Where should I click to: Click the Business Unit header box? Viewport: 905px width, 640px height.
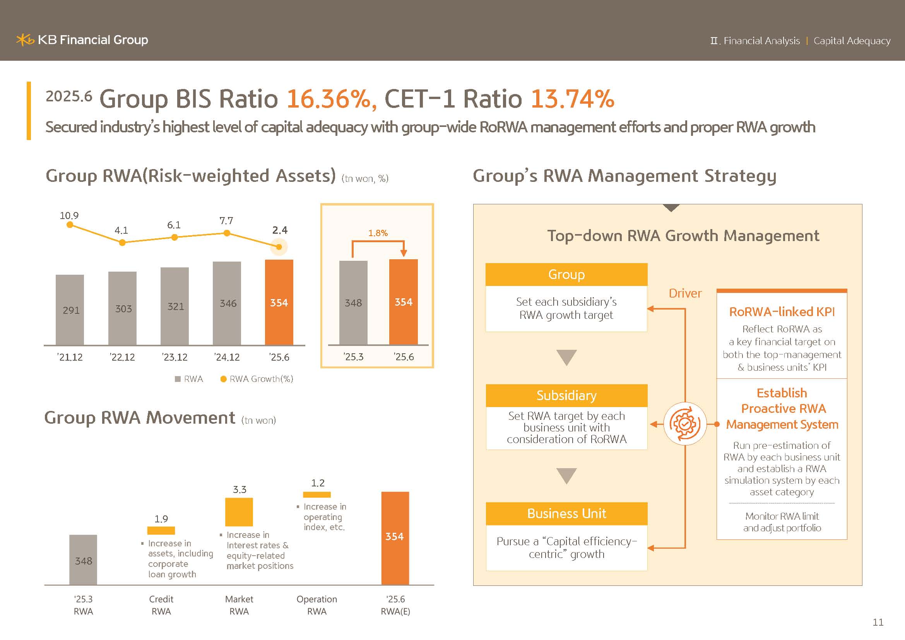pos(566,513)
